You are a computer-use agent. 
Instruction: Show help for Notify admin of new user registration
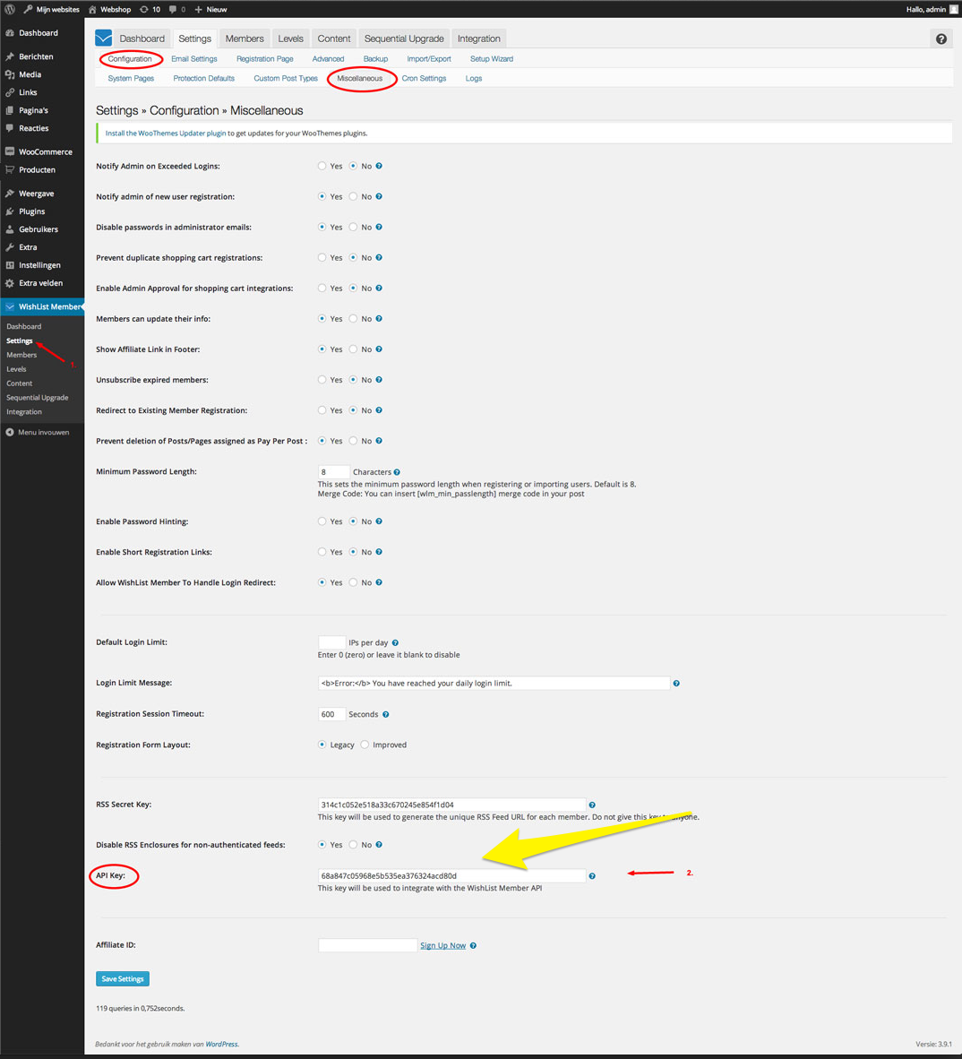[379, 196]
